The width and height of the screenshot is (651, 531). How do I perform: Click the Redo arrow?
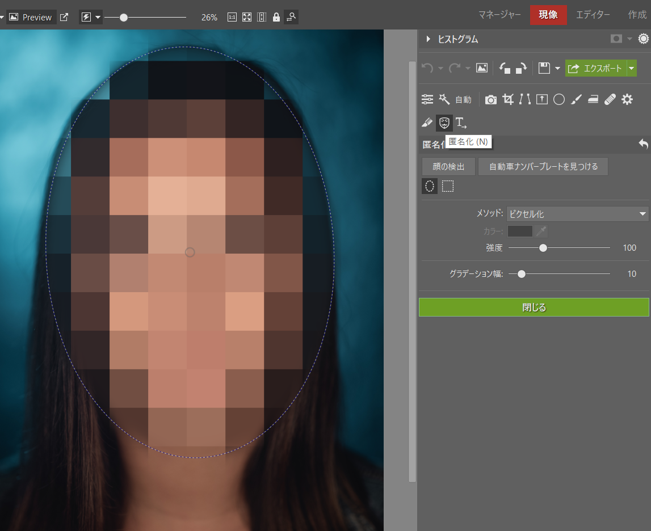point(455,68)
